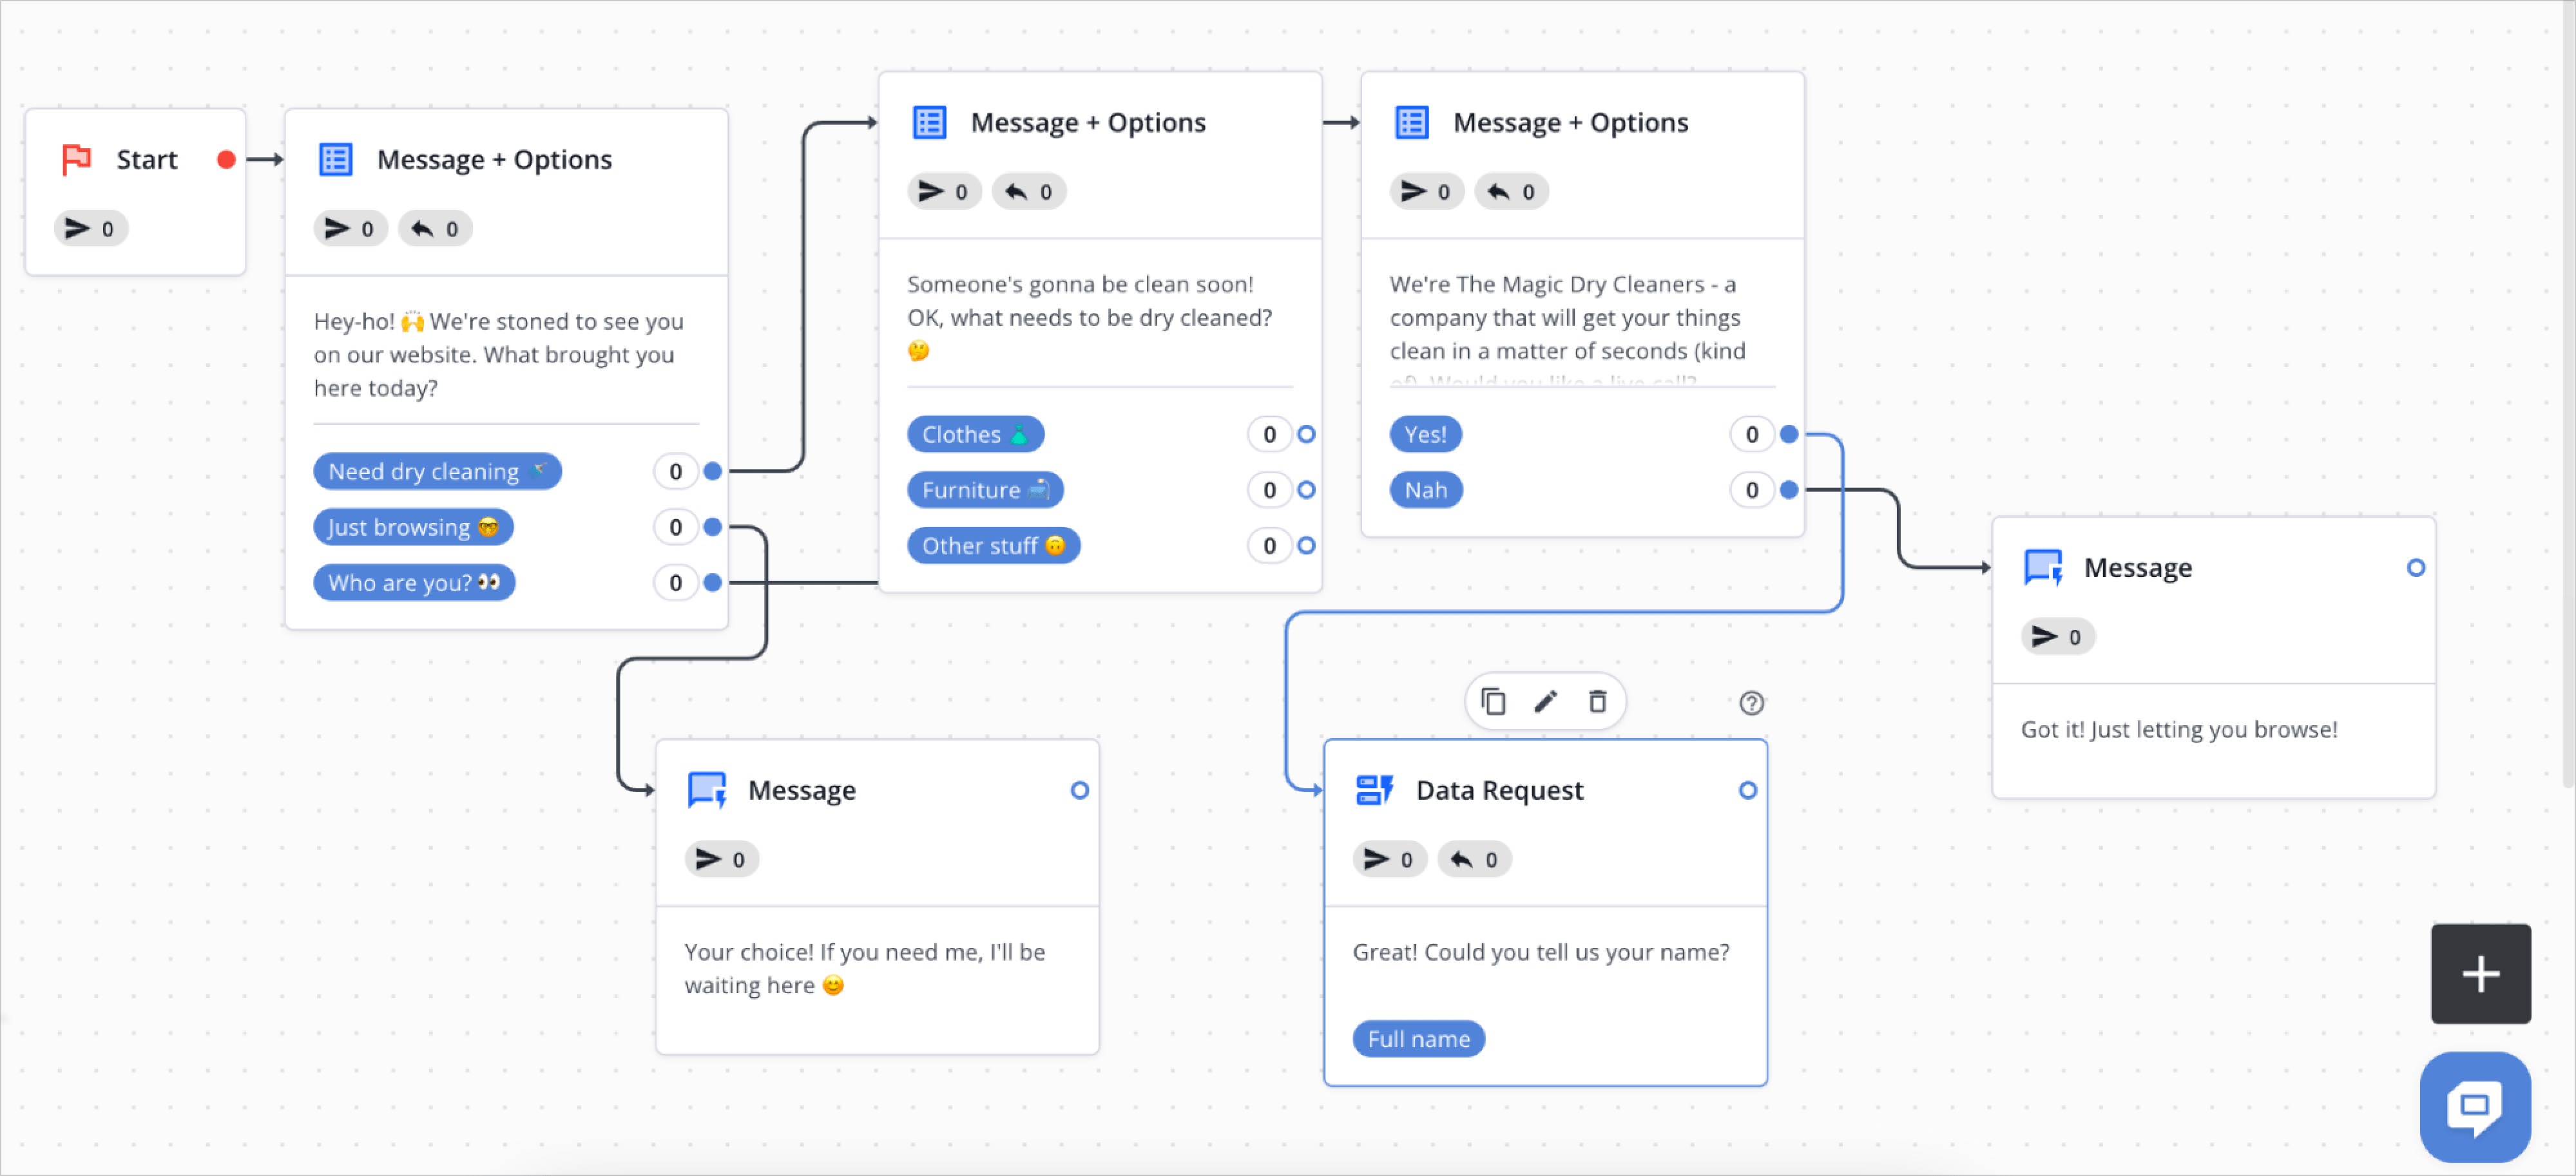The width and height of the screenshot is (2576, 1176).
Task: Click the Start node flag icon
Action: point(76,158)
